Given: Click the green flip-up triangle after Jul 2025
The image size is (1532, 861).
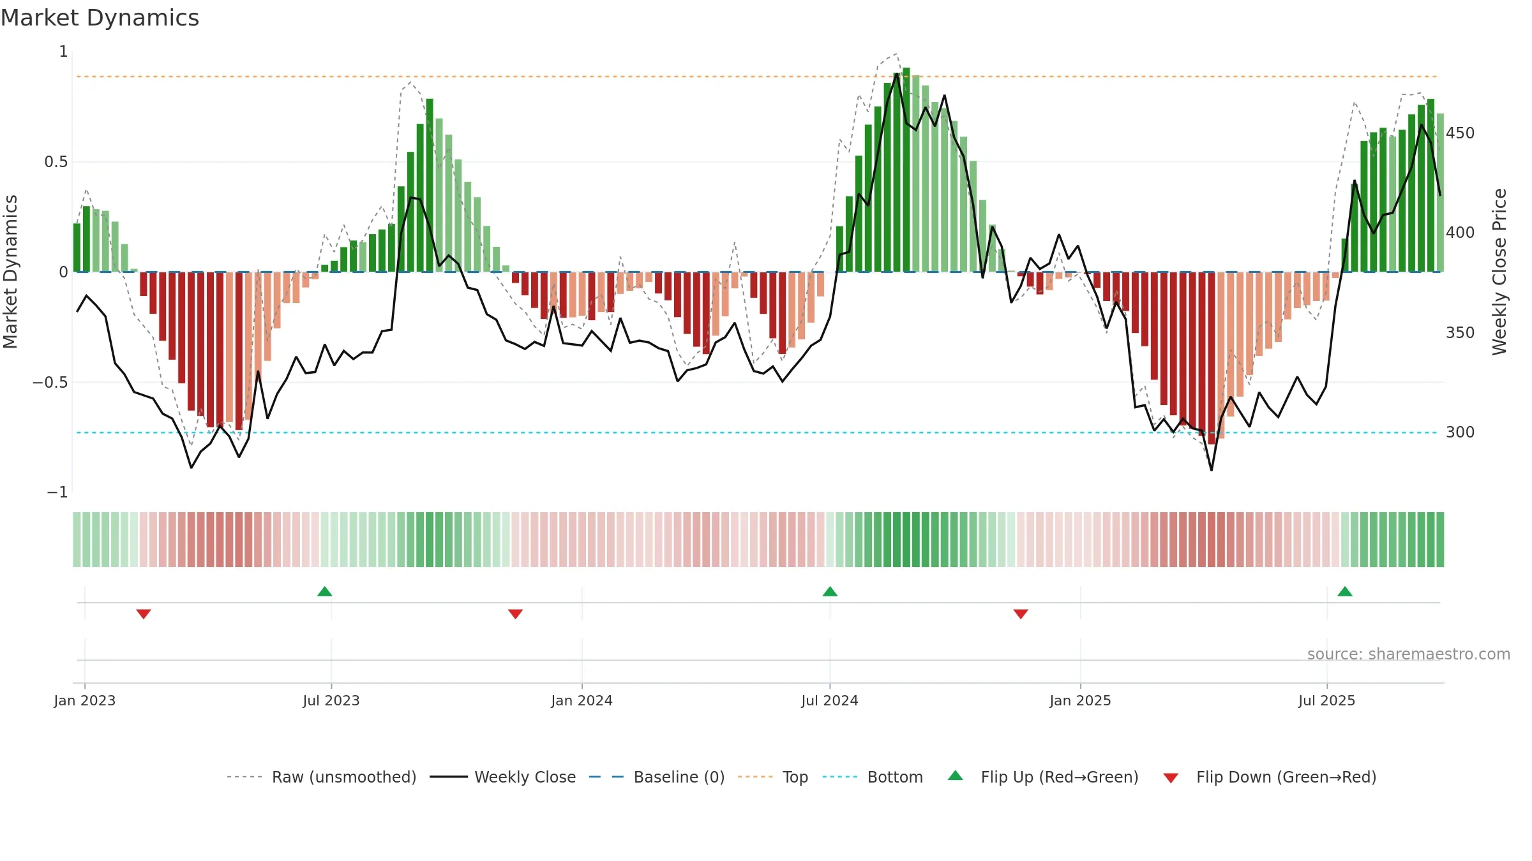Looking at the screenshot, I should coord(1345,591).
